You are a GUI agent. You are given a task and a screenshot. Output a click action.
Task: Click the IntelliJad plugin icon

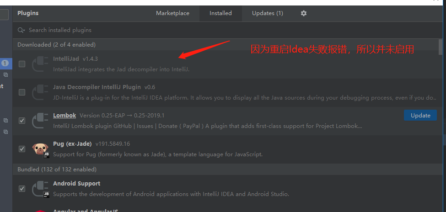[x=40, y=64]
